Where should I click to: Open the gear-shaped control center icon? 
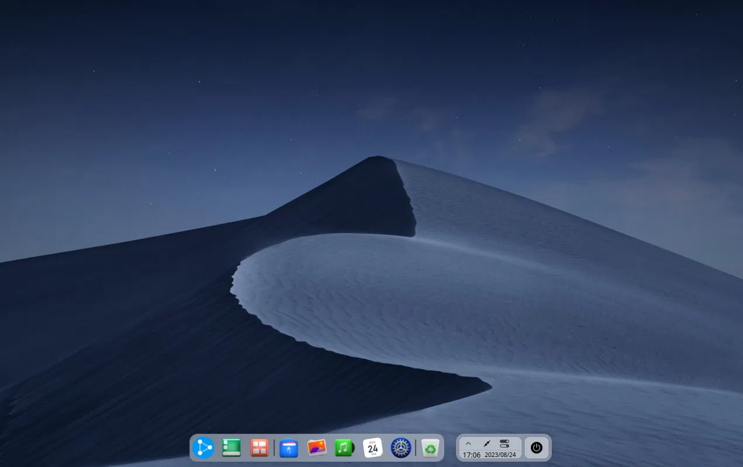click(x=401, y=448)
